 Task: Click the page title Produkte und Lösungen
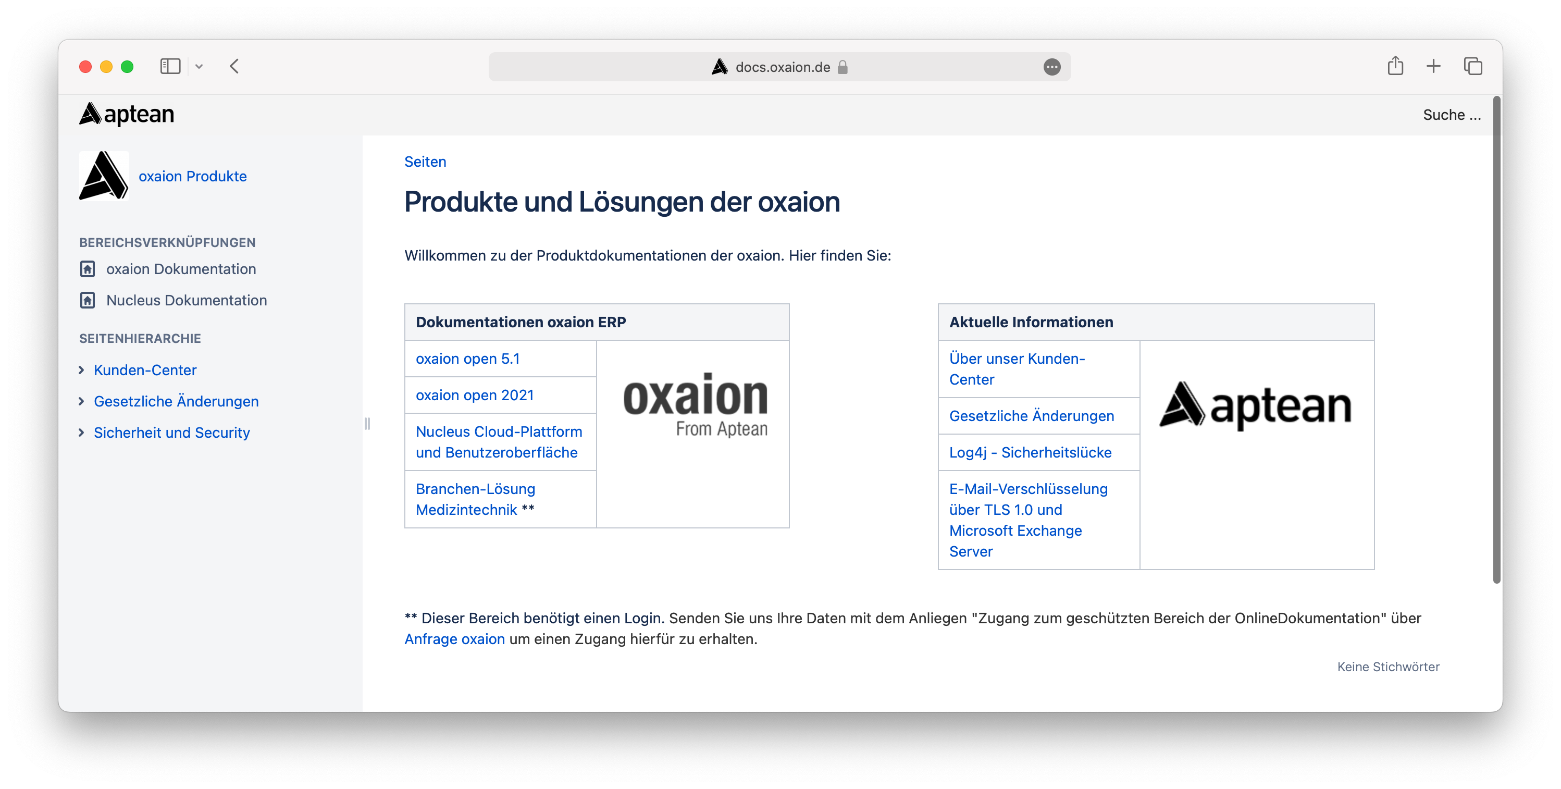coord(622,202)
